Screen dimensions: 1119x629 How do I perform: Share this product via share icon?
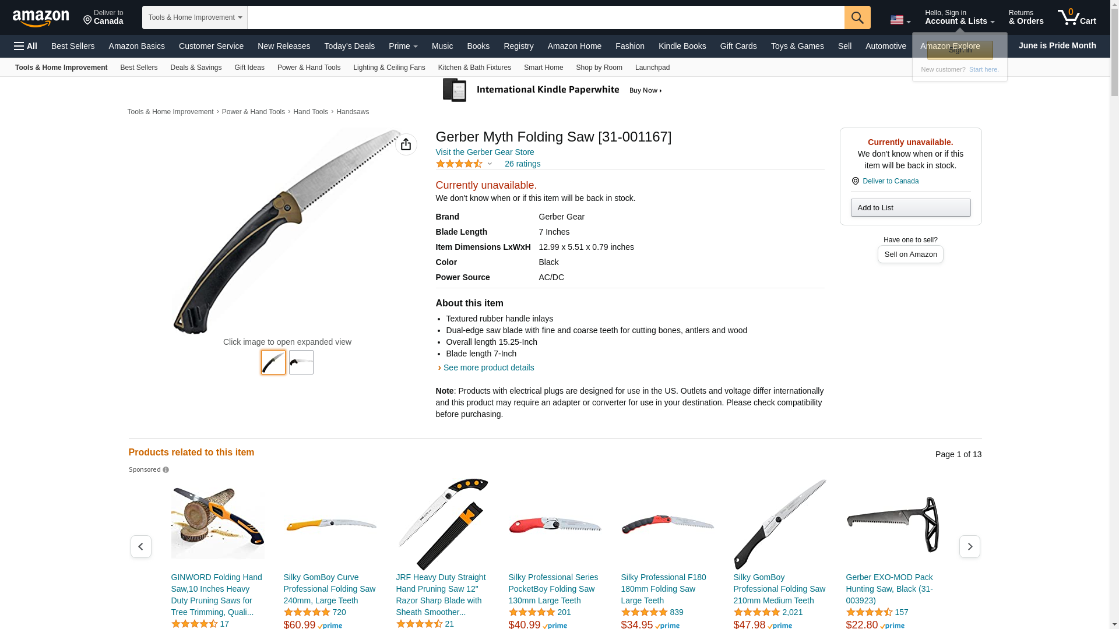pyautogui.click(x=406, y=144)
